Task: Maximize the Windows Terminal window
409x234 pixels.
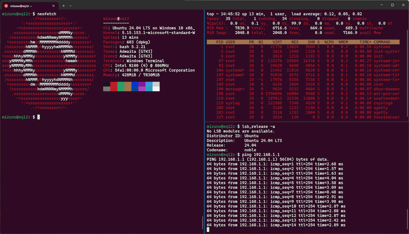Action: (393, 5)
